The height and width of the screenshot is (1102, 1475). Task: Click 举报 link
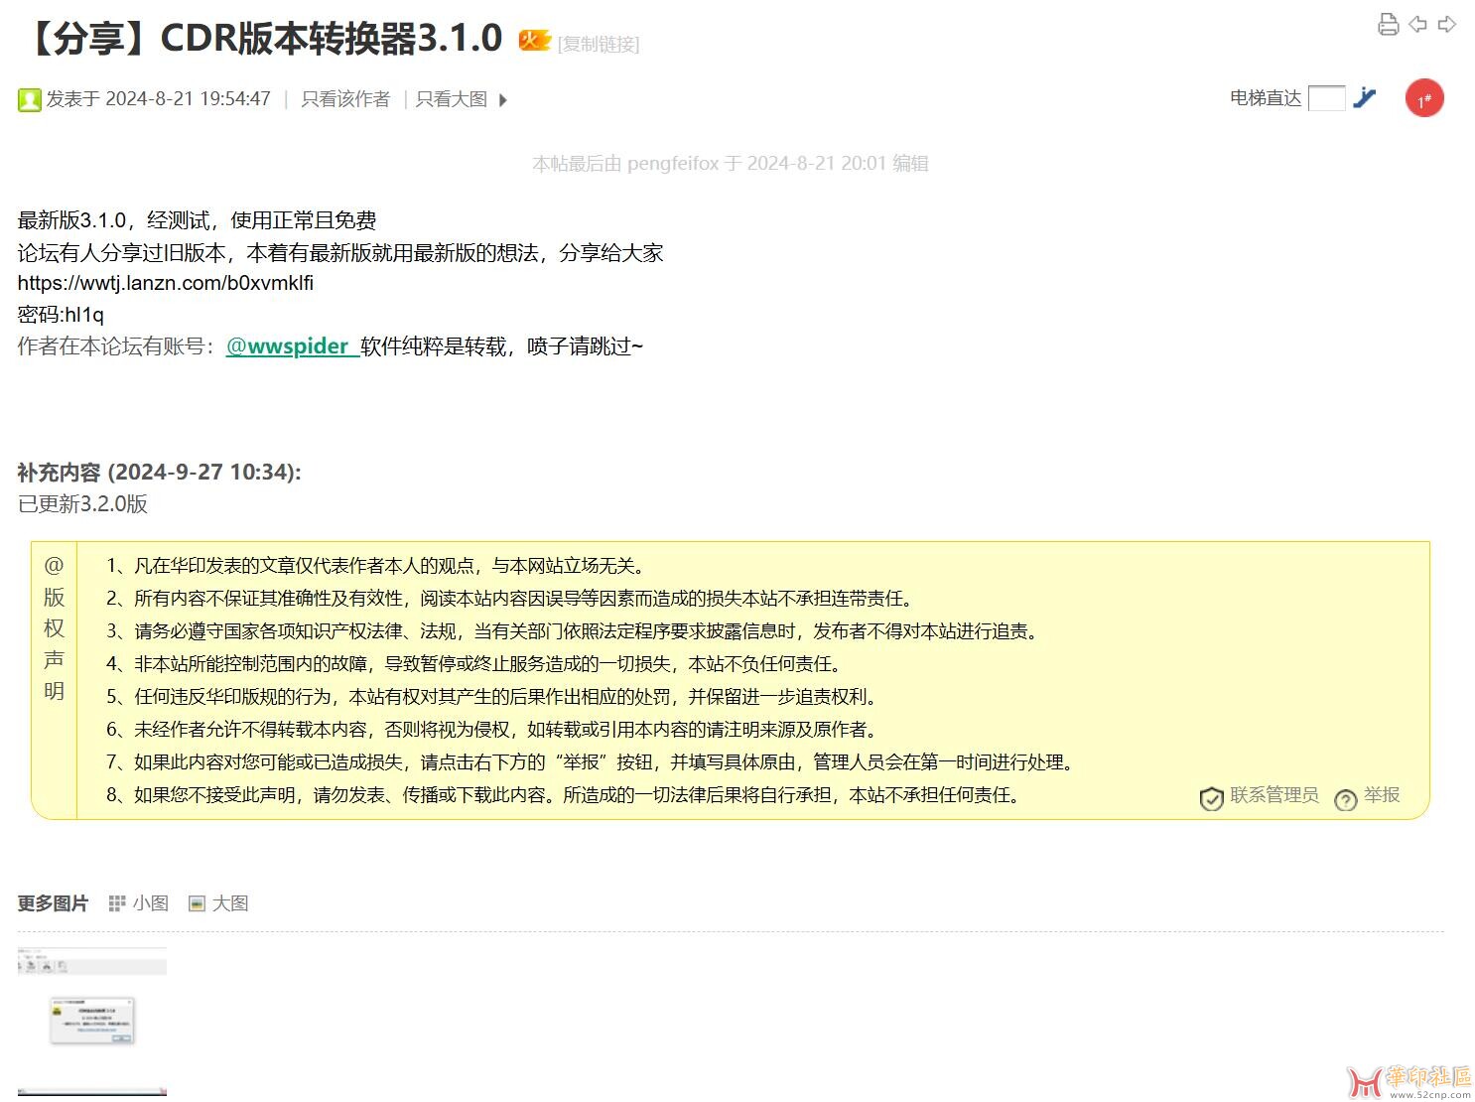[x=1382, y=795]
